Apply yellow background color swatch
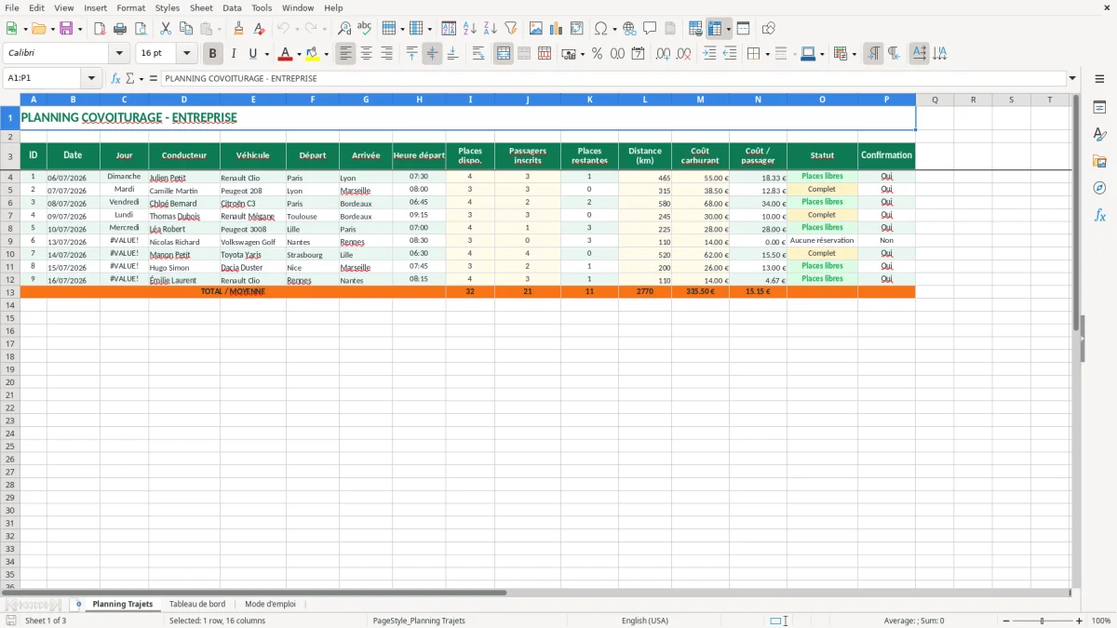1117x628 pixels. (313, 54)
